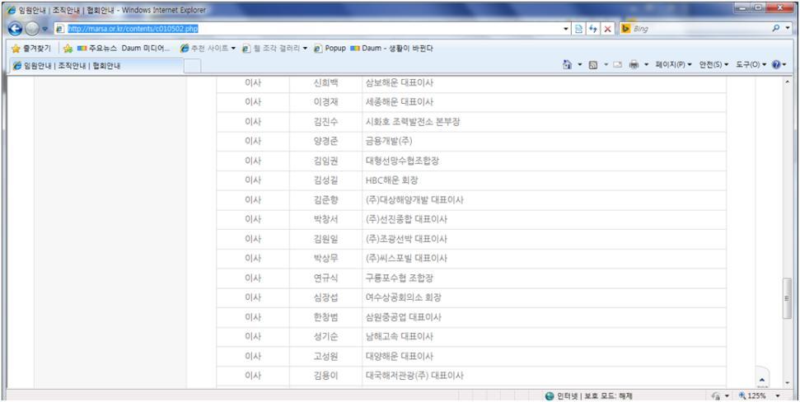Open the 웹 조각 갤러리 dropdown
Image resolution: width=800 pixels, height=402 pixels.
pos(275,49)
